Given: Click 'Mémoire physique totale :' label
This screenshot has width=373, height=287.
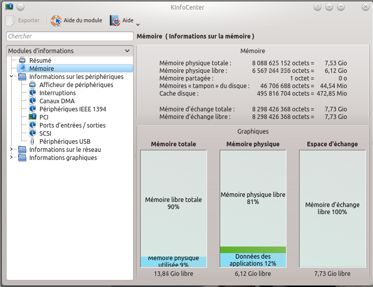Looking at the screenshot, I should point(195,63).
